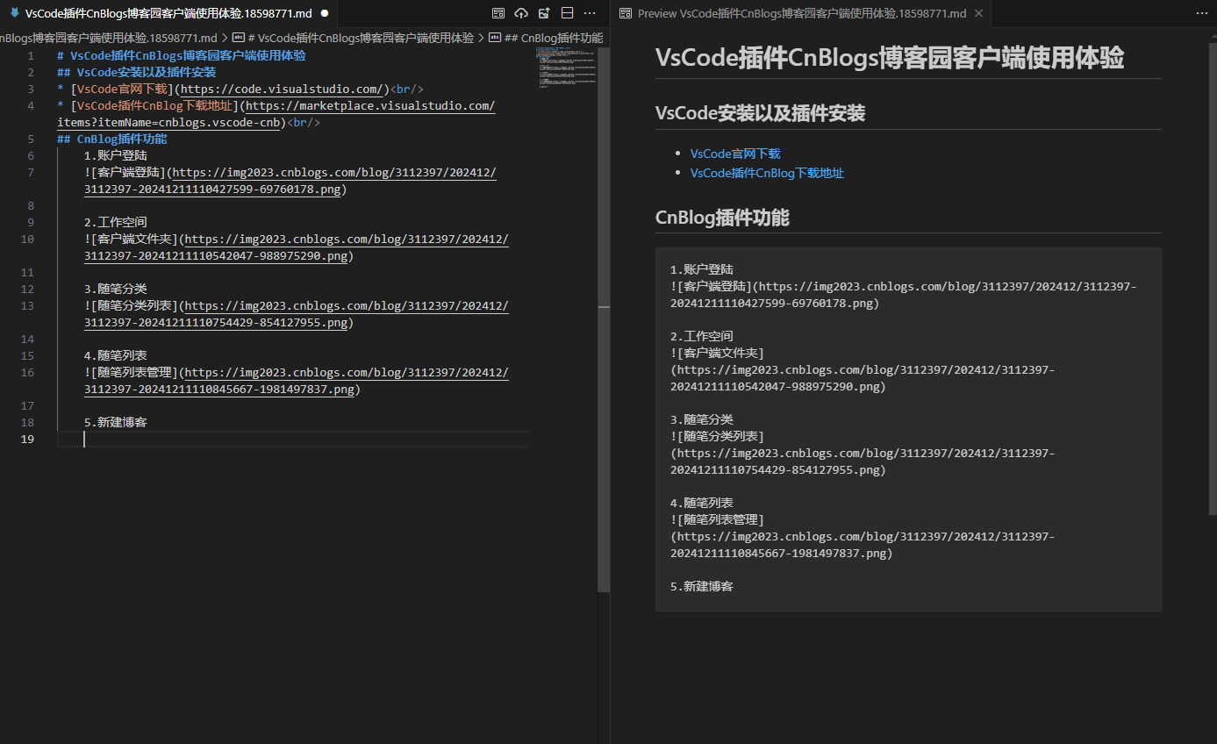Click '3.随笔分类' in the preview code block
The image size is (1217, 744).
coord(702,419)
